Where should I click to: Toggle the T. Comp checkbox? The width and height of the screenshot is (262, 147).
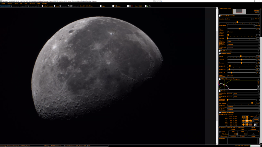pyautogui.click(x=220, y=132)
